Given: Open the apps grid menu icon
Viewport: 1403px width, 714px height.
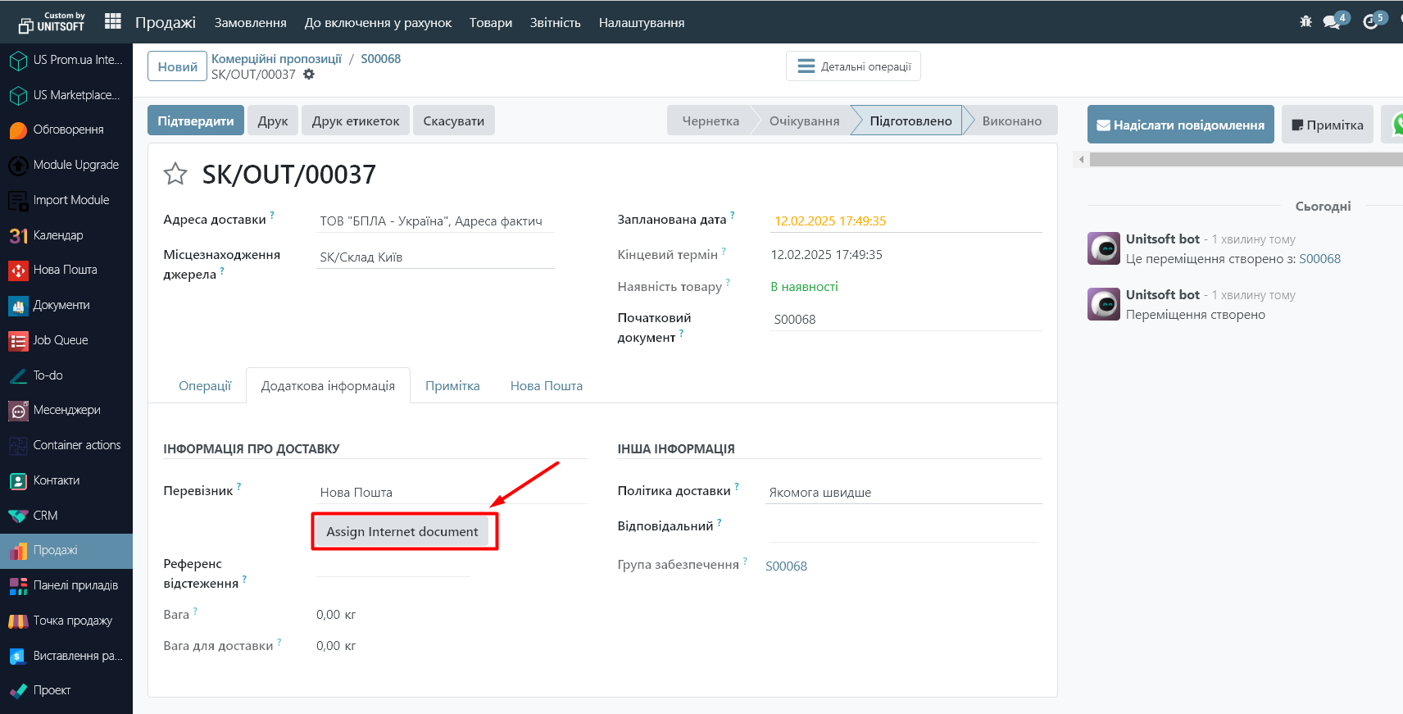Looking at the screenshot, I should (113, 22).
